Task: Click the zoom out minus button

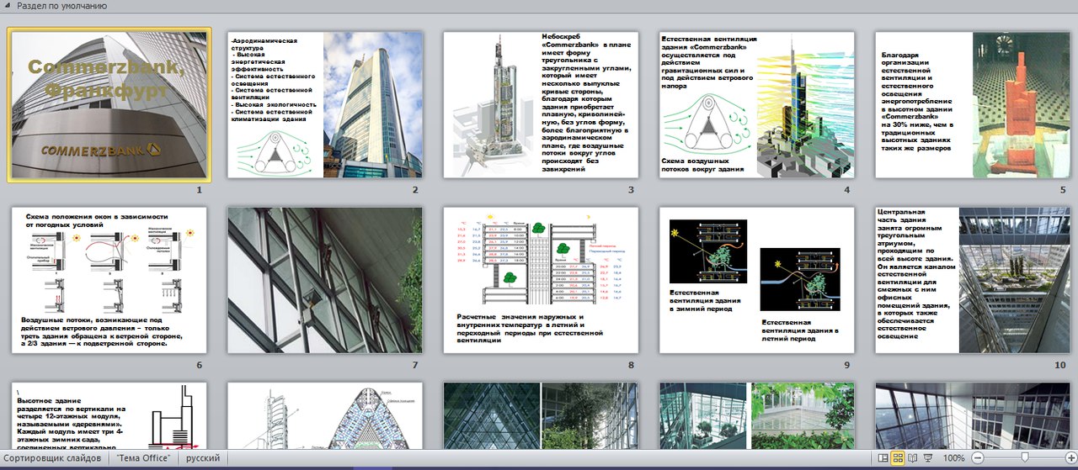Action: [x=977, y=458]
